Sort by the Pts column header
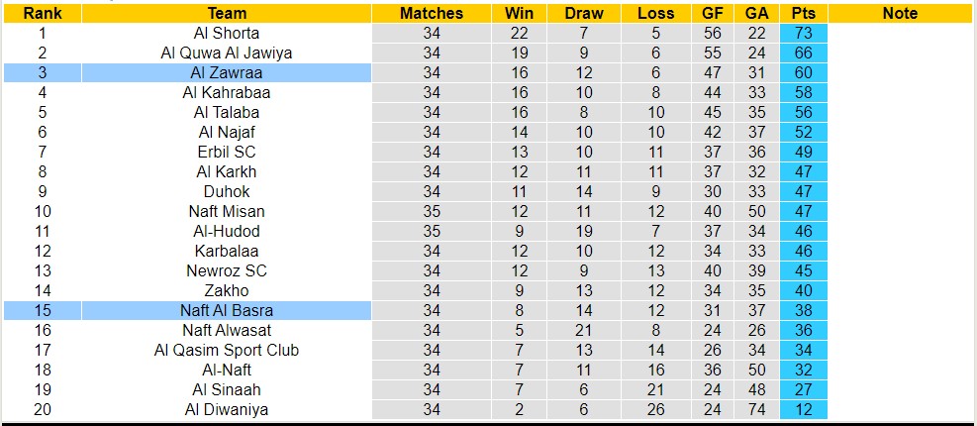The height and width of the screenshot is (426, 977). pyautogui.click(x=803, y=13)
